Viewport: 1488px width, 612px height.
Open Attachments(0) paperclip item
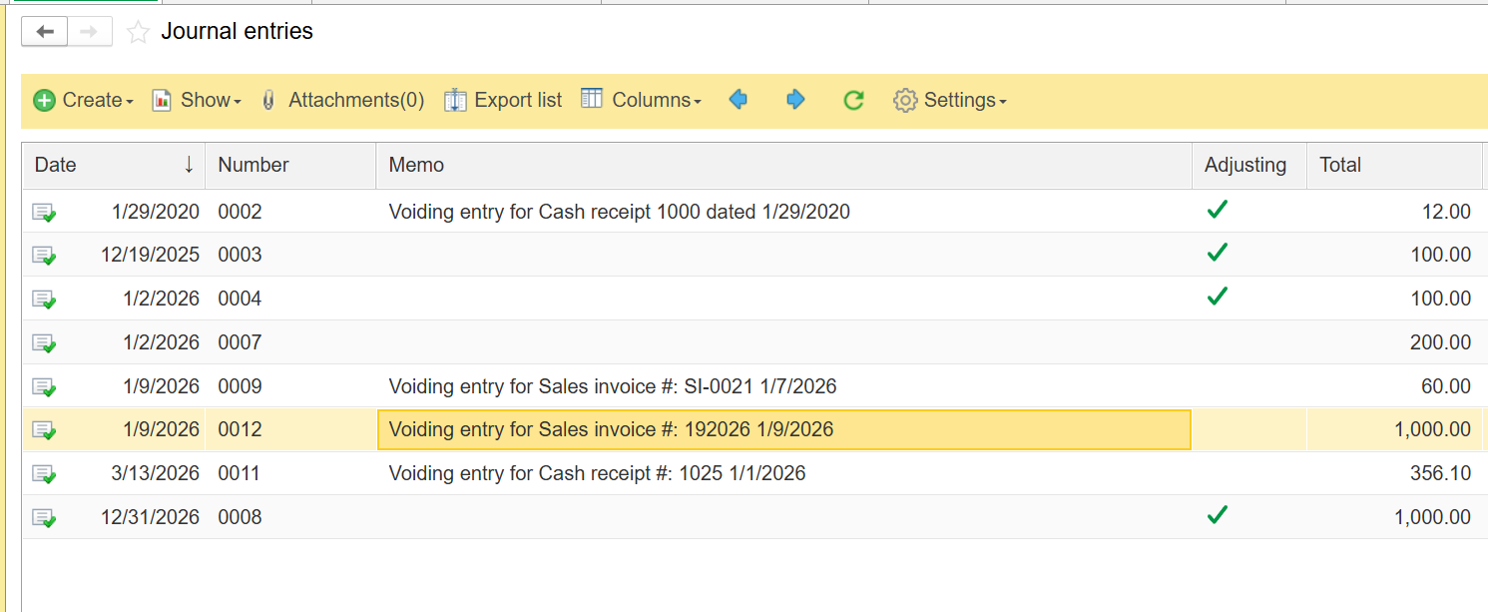tap(342, 100)
